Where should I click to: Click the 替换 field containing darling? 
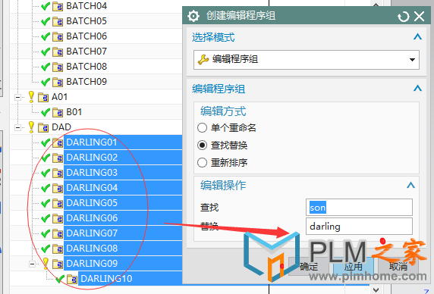tap(359, 227)
